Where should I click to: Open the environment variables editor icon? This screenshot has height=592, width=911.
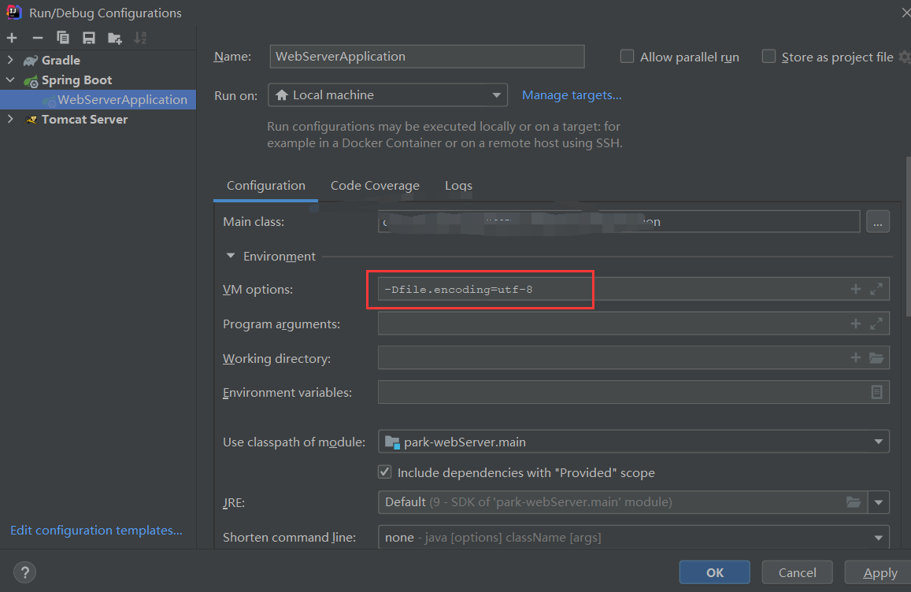(x=876, y=392)
